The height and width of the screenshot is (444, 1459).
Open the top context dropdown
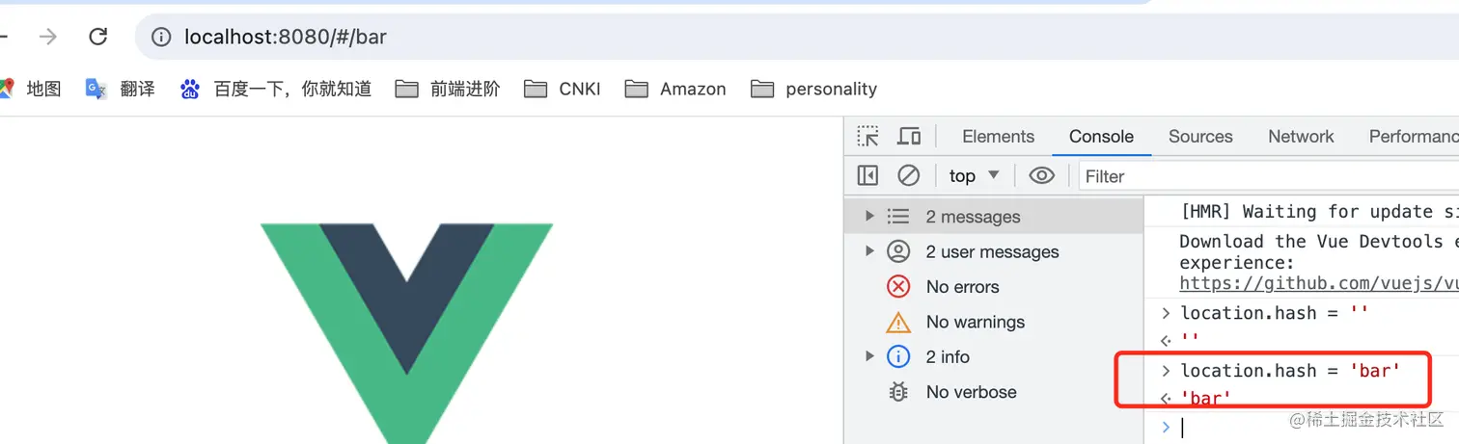tap(974, 176)
